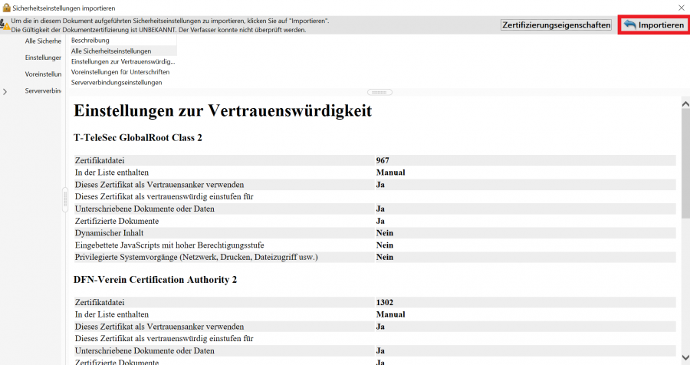Screen dimensions: 690x365
Task: Click the DFN-Verein Certification Authority 2 heading
Action: click(155, 280)
